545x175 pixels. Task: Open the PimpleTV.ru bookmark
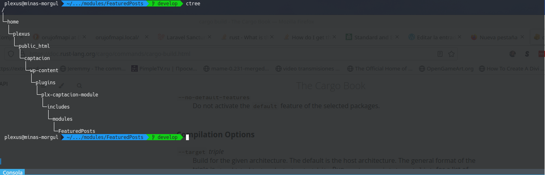[165, 68]
